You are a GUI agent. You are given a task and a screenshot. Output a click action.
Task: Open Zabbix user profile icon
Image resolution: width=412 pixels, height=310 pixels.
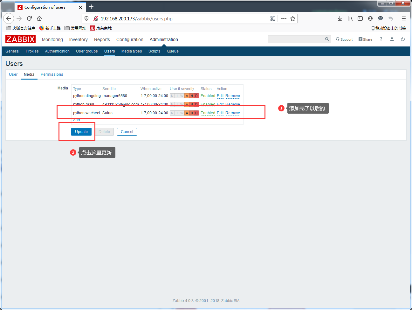392,39
